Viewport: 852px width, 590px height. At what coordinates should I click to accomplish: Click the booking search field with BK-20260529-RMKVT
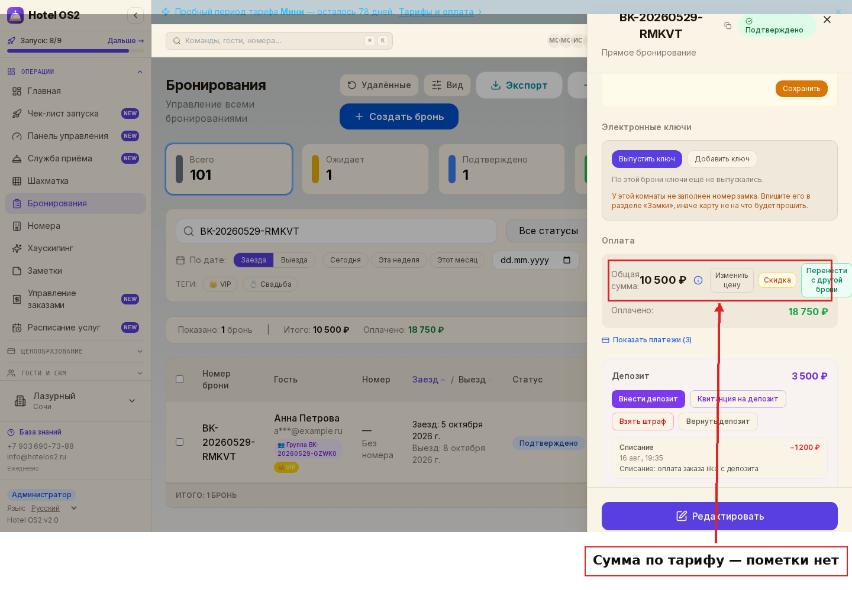coord(336,231)
